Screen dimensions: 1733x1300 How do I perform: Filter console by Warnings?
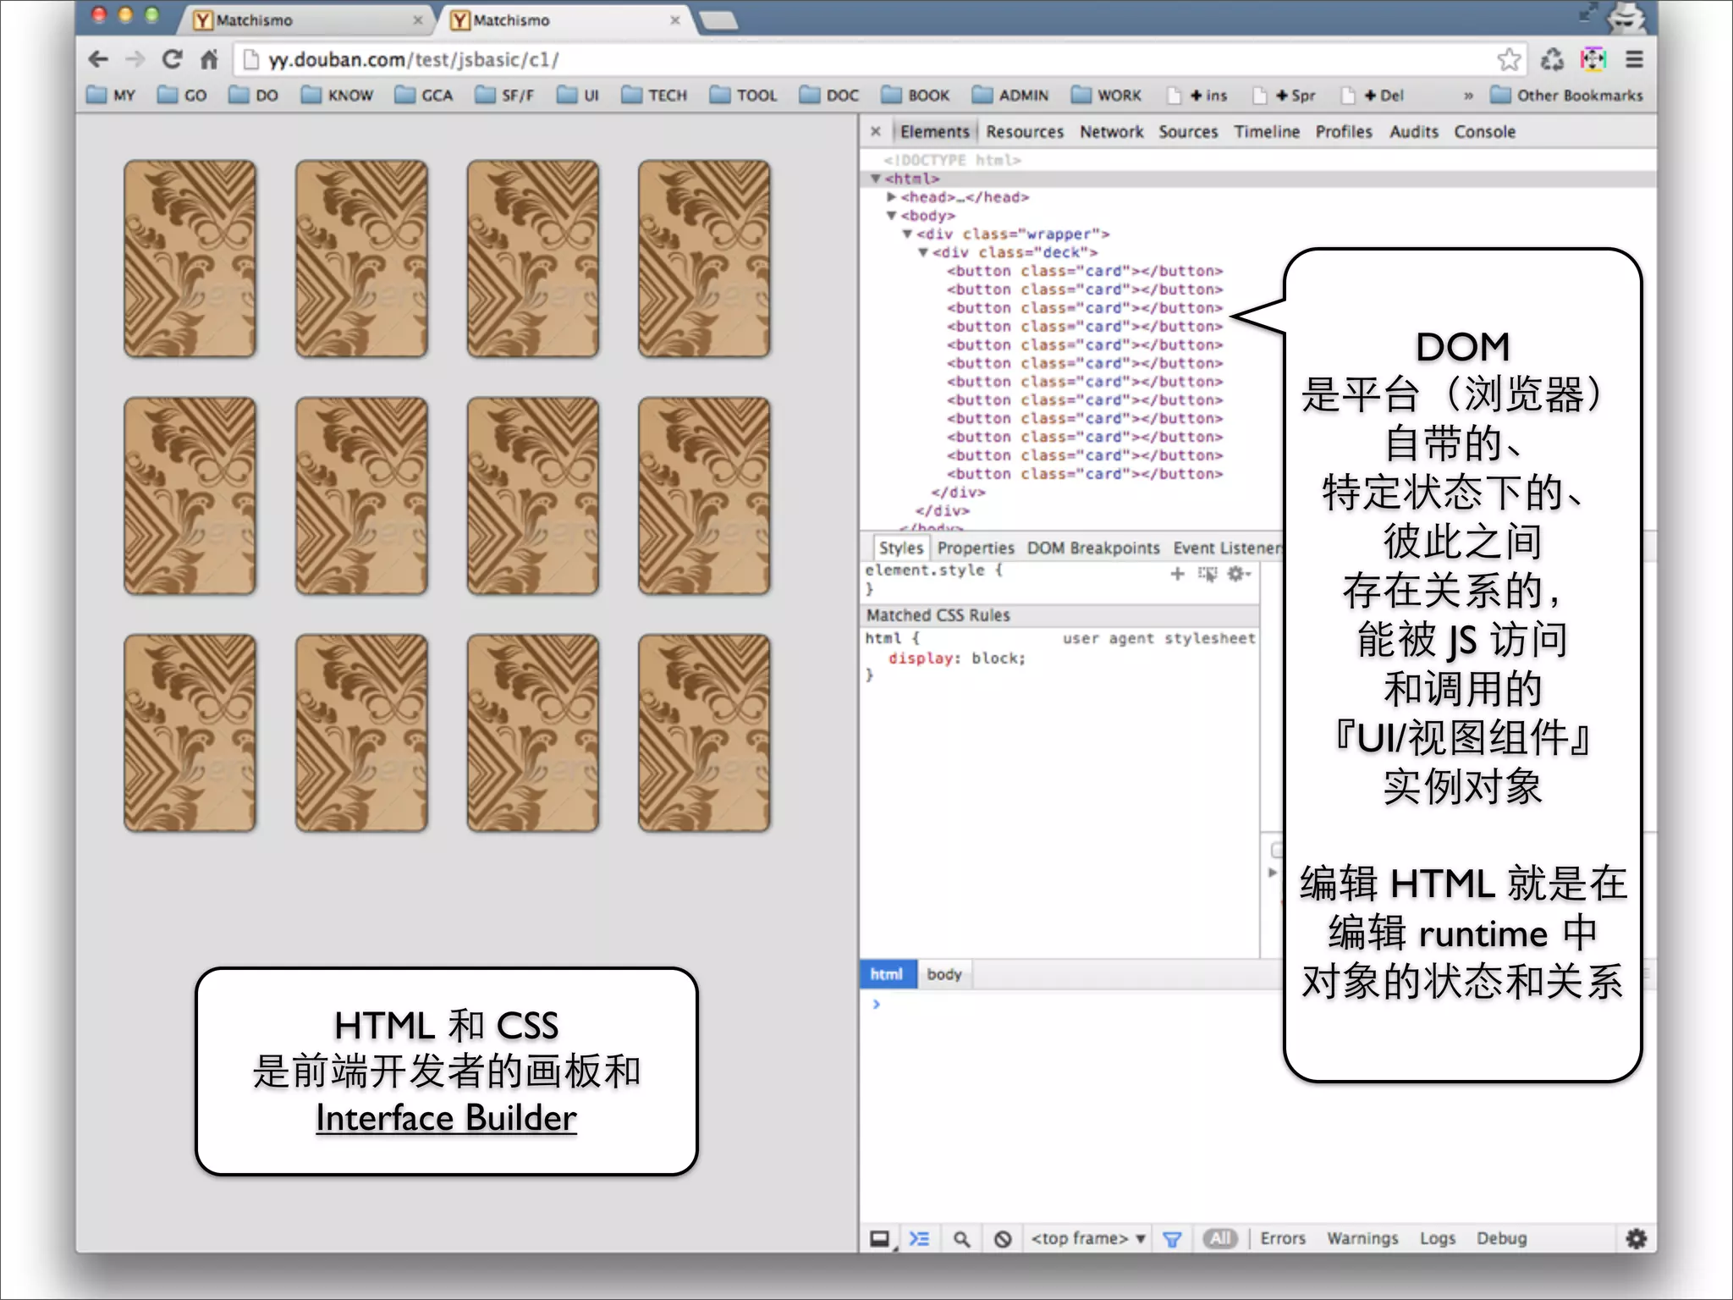tap(1362, 1239)
